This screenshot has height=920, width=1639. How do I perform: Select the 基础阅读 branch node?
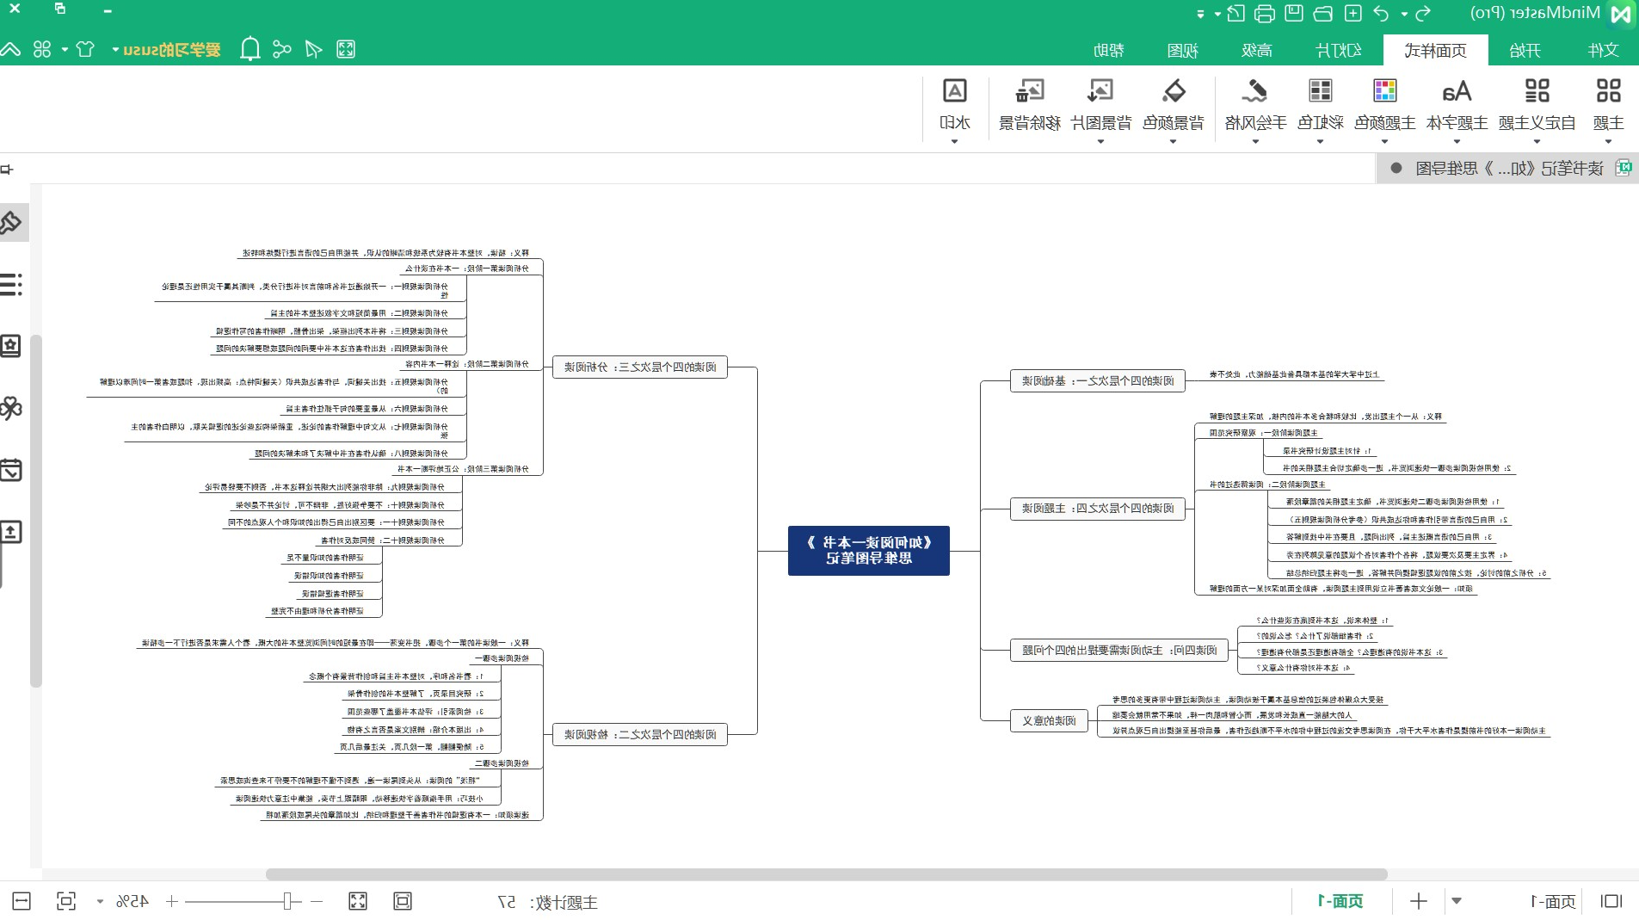[1097, 380]
